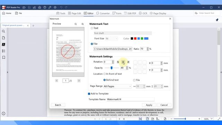This screenshot has width=222, height=125.
Task: Go to the Home button
Action: pos(7,13)
